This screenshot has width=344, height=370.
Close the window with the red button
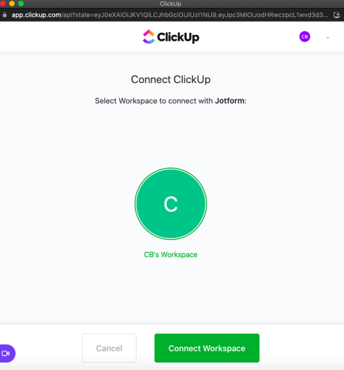pos(3,3)
